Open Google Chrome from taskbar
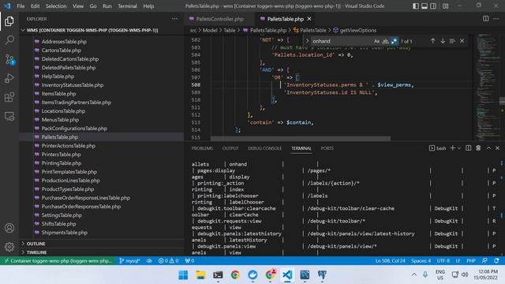This screenshot has width=505, height=284. coord(235,275)
